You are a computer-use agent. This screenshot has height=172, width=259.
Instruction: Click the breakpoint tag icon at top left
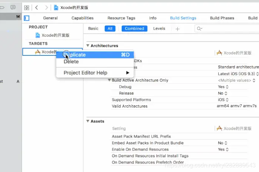2,7
